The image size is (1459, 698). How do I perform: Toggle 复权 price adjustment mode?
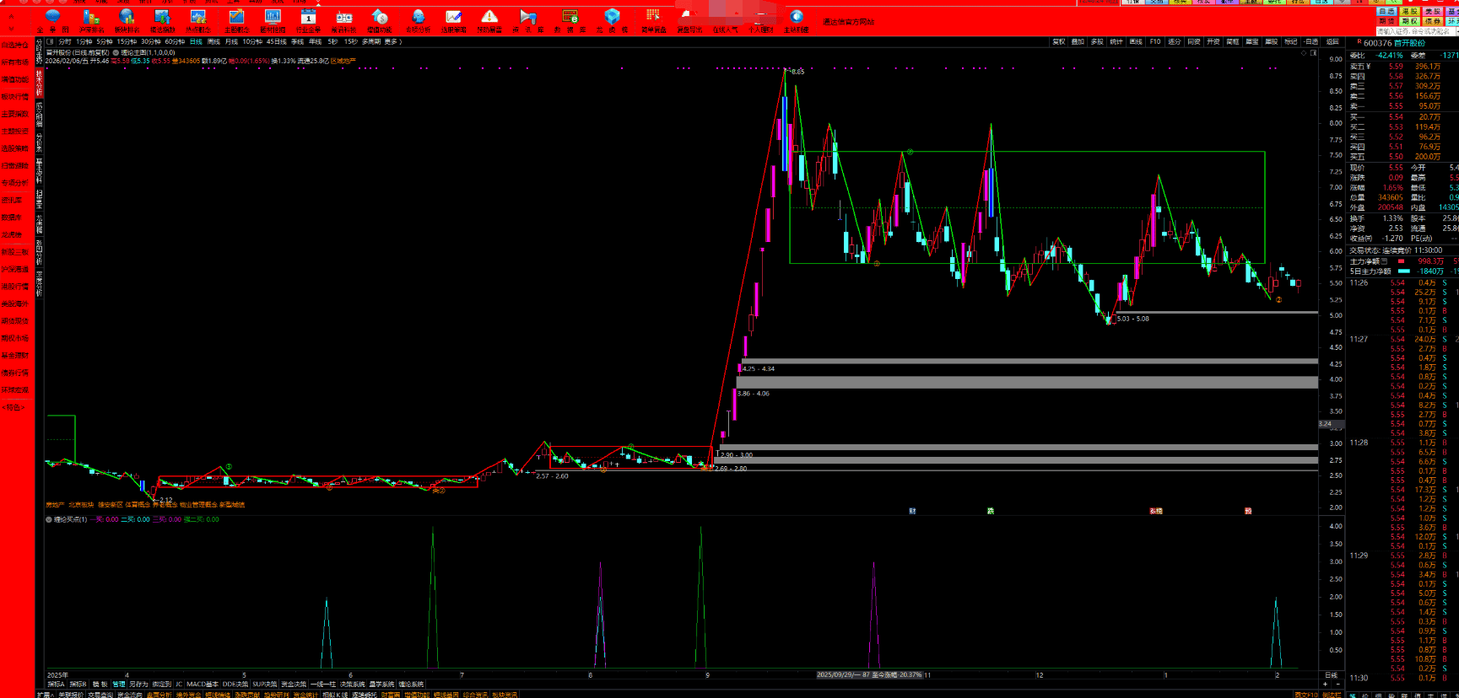pos(1058,41)
